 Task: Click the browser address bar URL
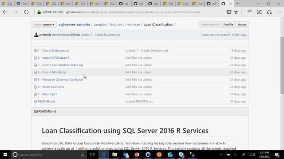133,12
